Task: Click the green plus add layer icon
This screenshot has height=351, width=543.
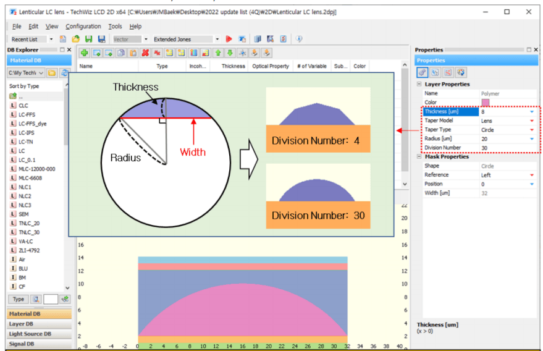Action: (x=84, y=53)
